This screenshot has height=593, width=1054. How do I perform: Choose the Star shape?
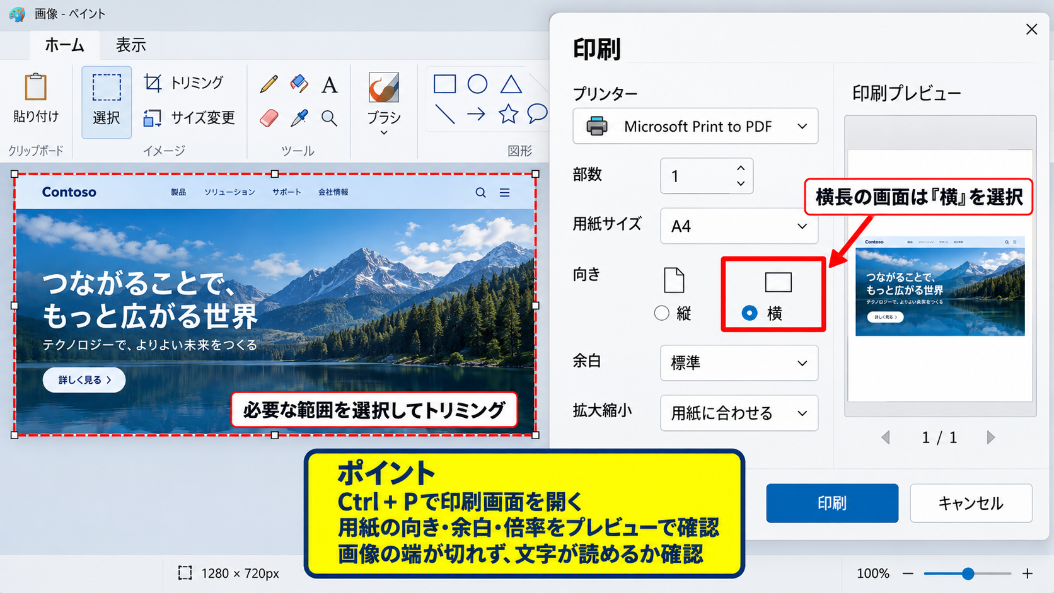click(508, 114)
